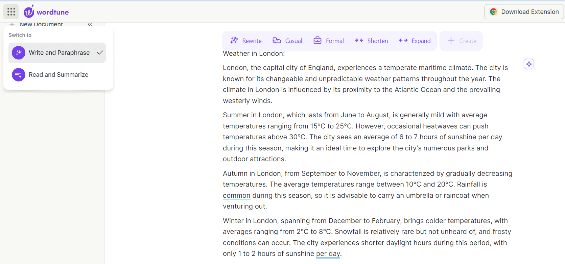This screenshot has height=264, width=565.
Task: Select the Shorten arrows icon
Action: (359, 40)
